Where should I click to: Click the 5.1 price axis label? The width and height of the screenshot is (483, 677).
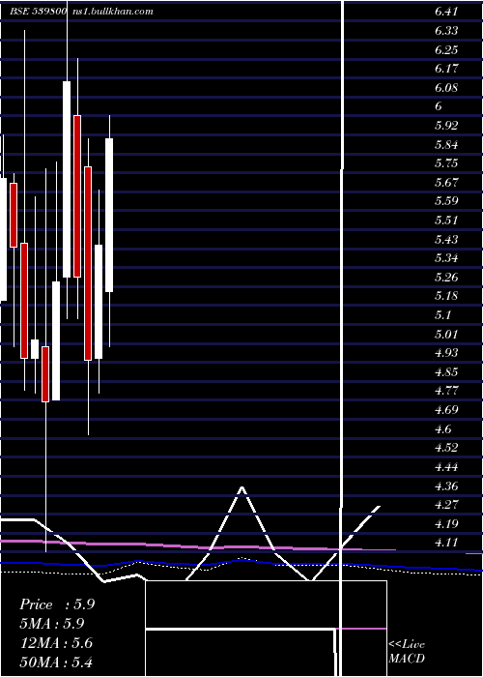pyautogui.click(x=442, y=314)
